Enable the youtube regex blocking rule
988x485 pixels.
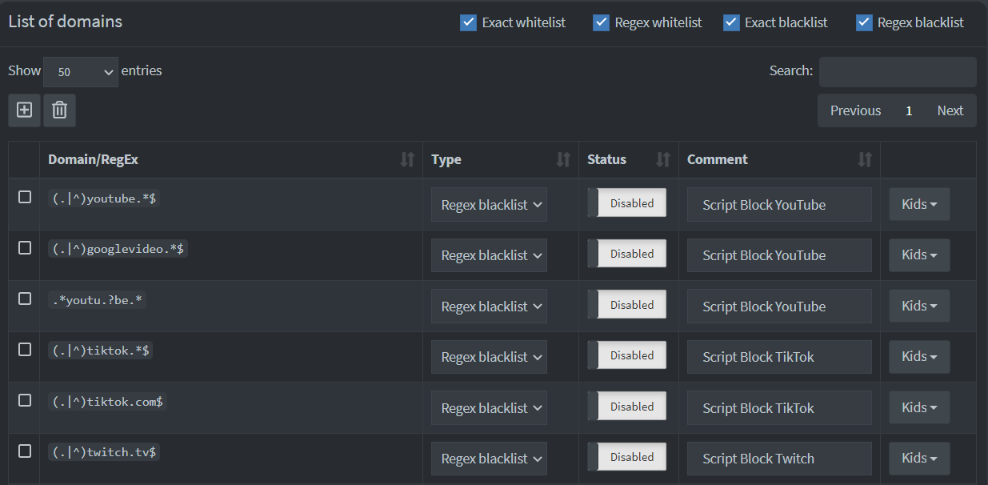click(x=630, y=202)
